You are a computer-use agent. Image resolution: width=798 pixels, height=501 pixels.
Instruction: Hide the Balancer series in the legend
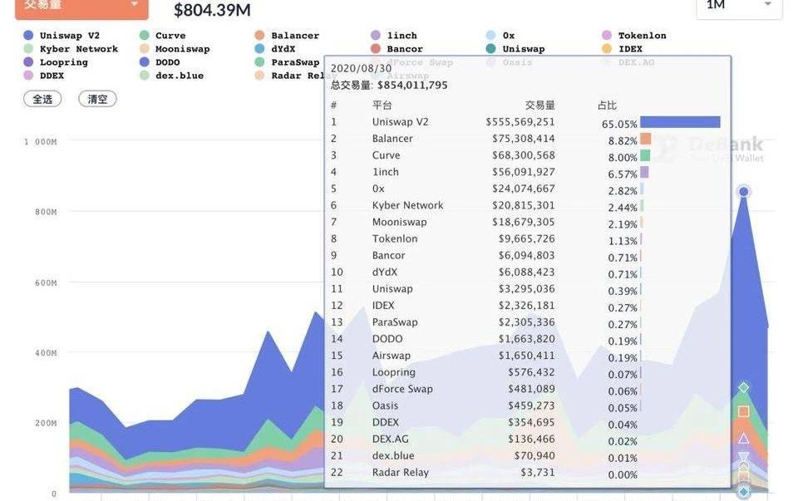[x=259, y=35]
